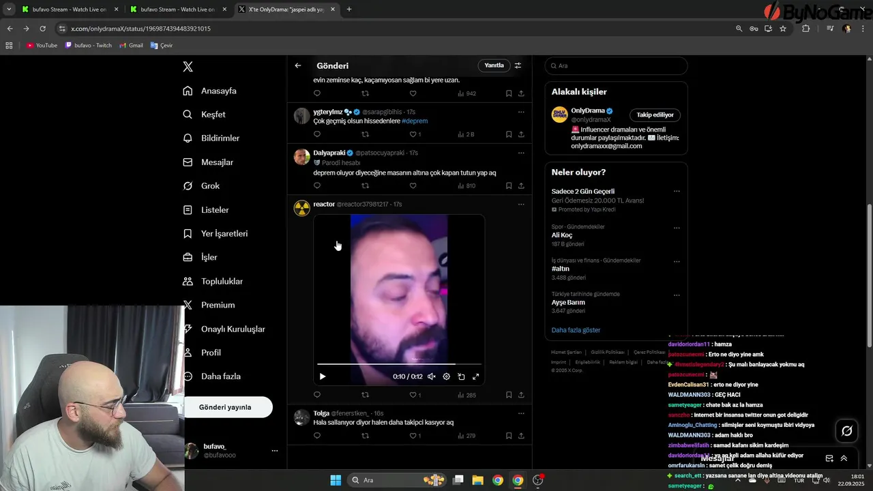
Task: Open more options for Ali Koç trend
Action: pos(677,228)
